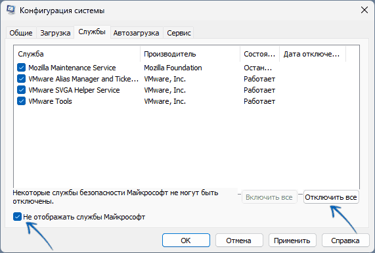Open the Сервис tab
Viewport: 375px width, 253px height.
(179, 33)
